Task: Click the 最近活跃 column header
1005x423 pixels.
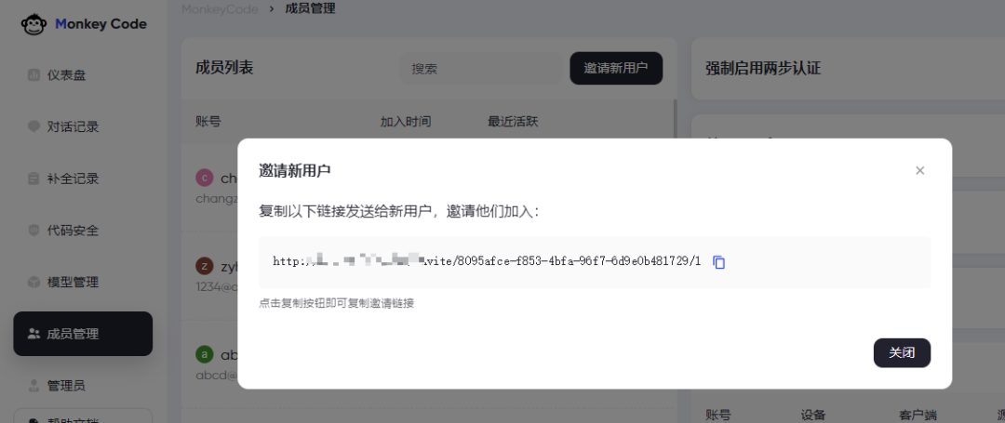Action: pyautogui.click(x=513, y=121)
